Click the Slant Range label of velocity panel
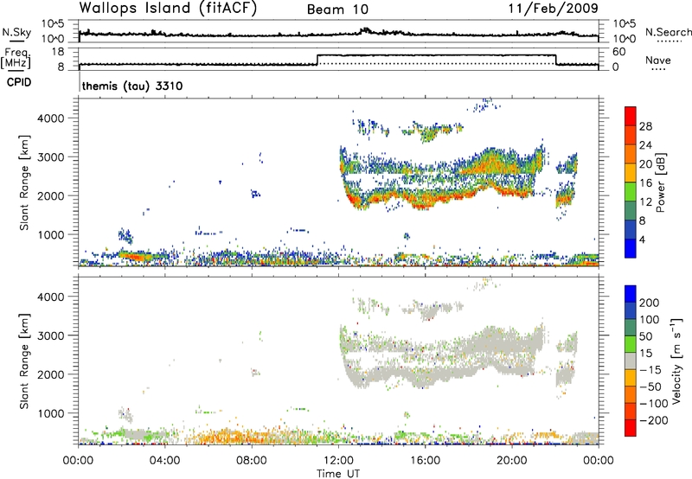Screen dimensions: 692x479 pos(25,361)
